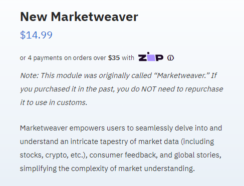Open the Zip payment logo
Image resolution: width=244 pixels, height=186 pixels.
[x=151, y=56]
